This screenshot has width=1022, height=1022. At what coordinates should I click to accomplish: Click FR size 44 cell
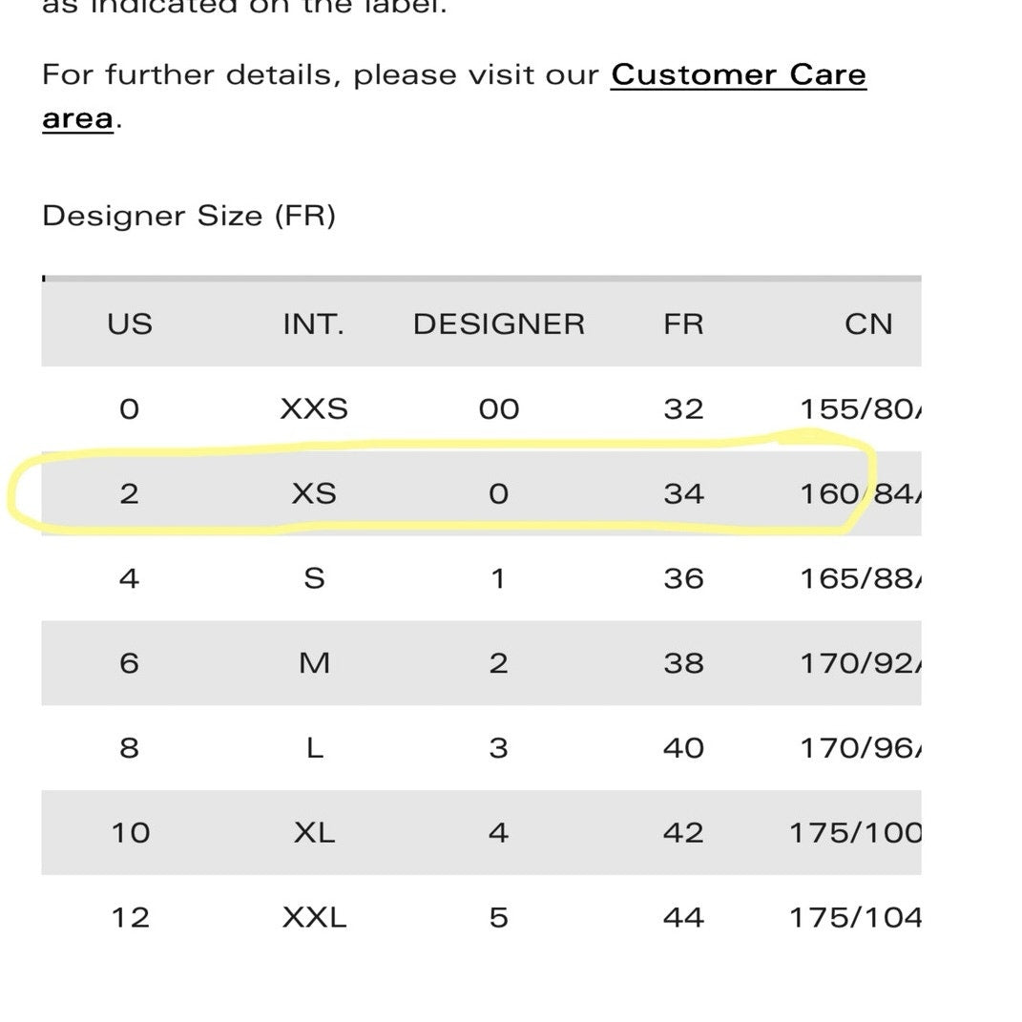pyautogui.click(x=683, y=917)
